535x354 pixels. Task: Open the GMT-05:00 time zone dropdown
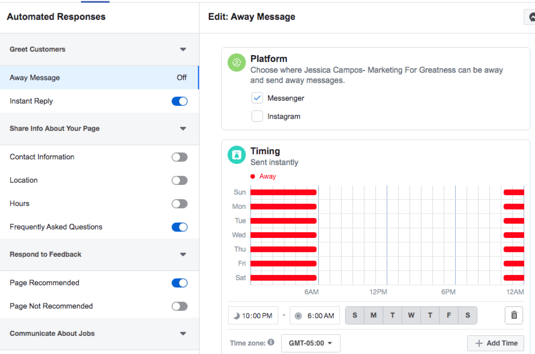pos(310,343)
